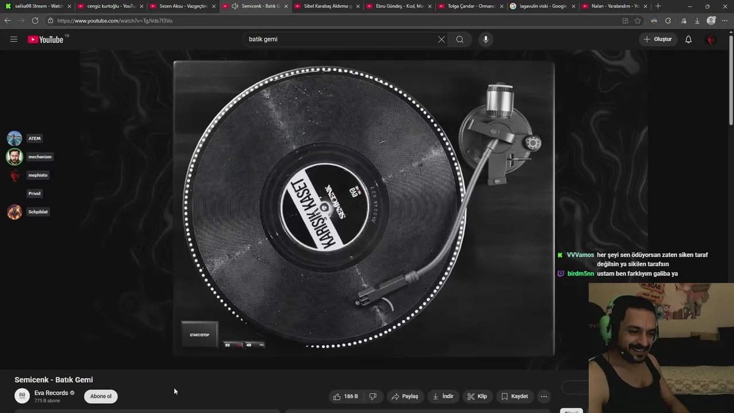Close the Semicenk - Batık Gemi tab
734x413 pixels.
tap(286, 6)
